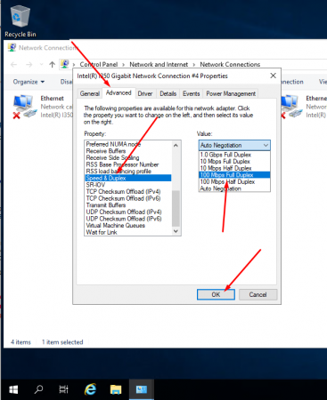Launch Internet Explorer from taskbar
The image size is (327, 400).
tap(90, 389)
